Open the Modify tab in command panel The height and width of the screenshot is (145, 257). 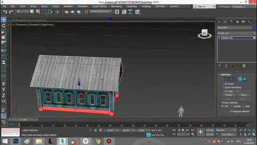[x=225, y=22]
